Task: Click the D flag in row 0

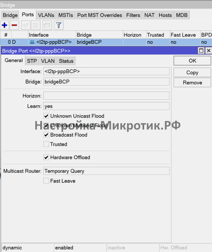Action: pos(14,42)
